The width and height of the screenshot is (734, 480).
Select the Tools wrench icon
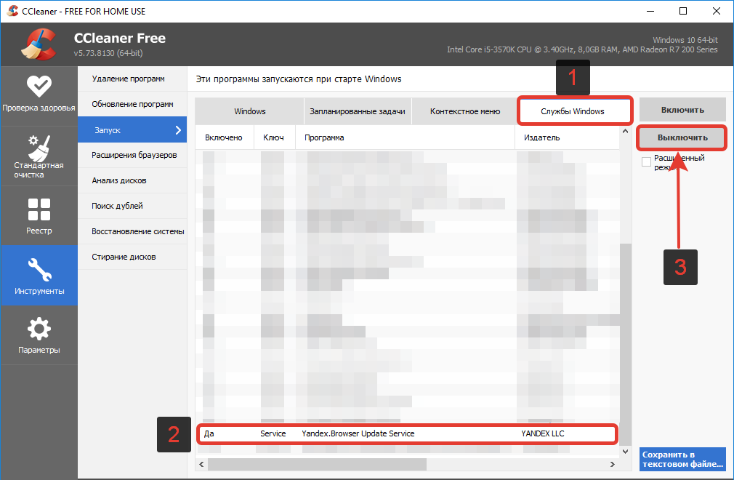pos(39,271)
